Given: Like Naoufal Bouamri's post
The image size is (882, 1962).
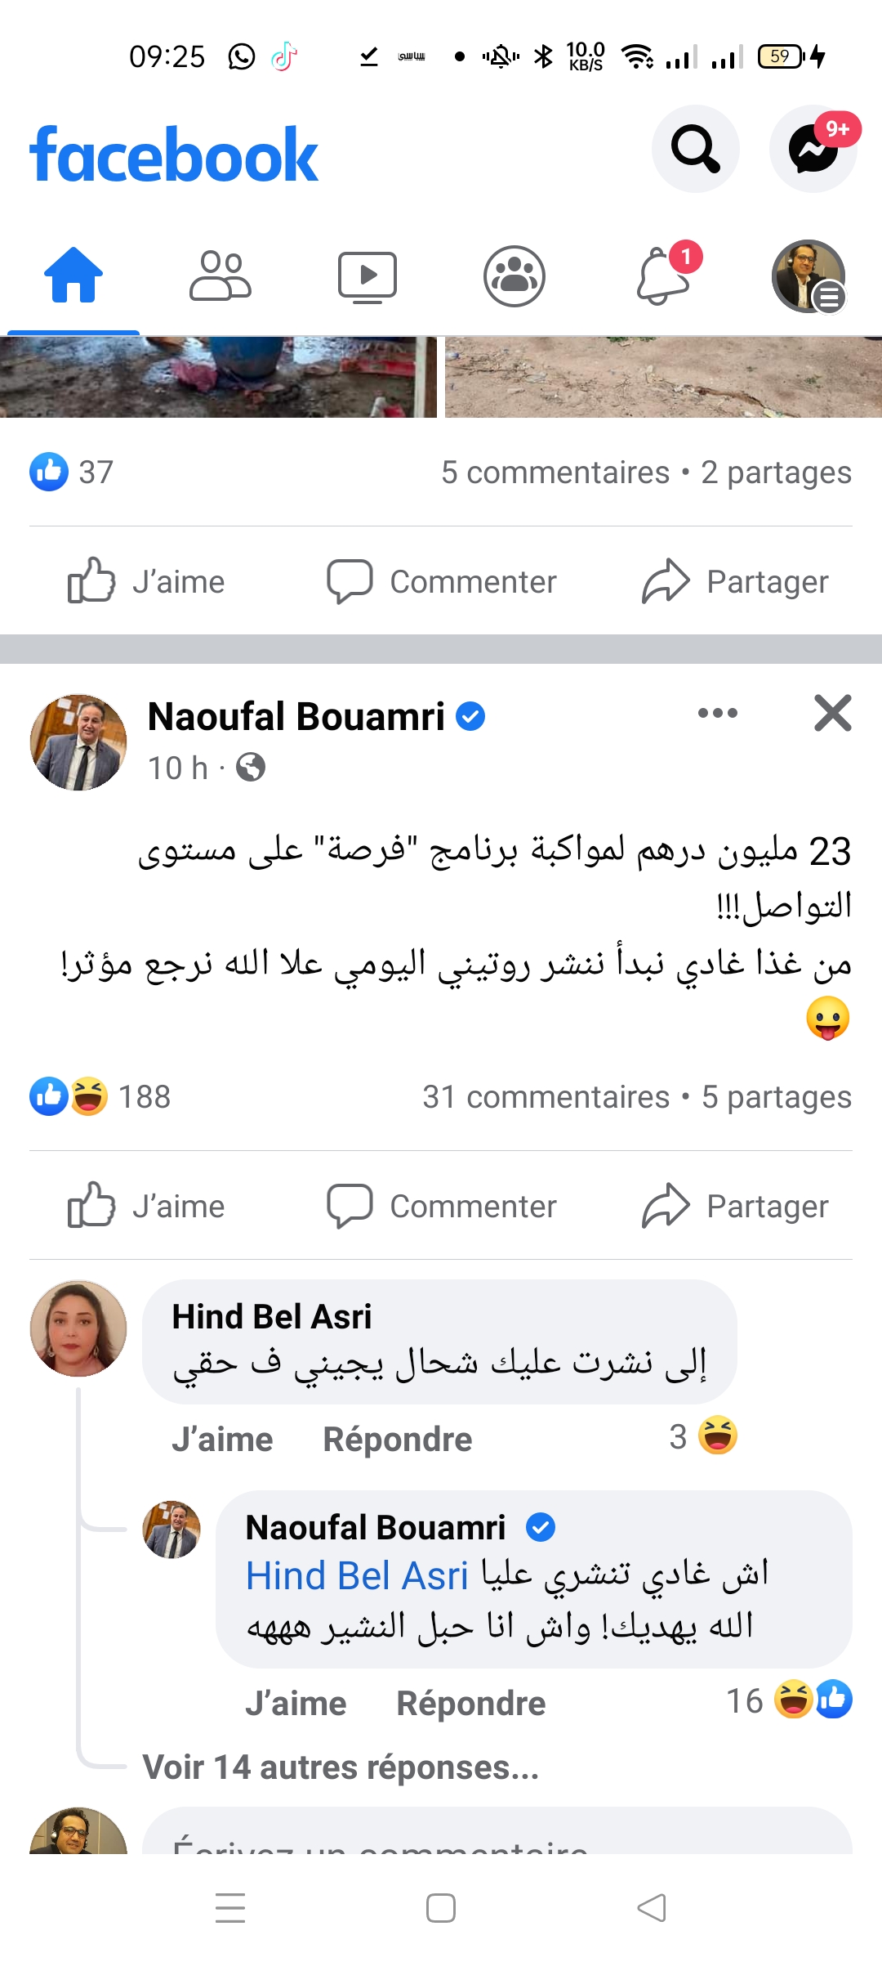Looking at the screenshot, I should click(x=147, y=1206).
